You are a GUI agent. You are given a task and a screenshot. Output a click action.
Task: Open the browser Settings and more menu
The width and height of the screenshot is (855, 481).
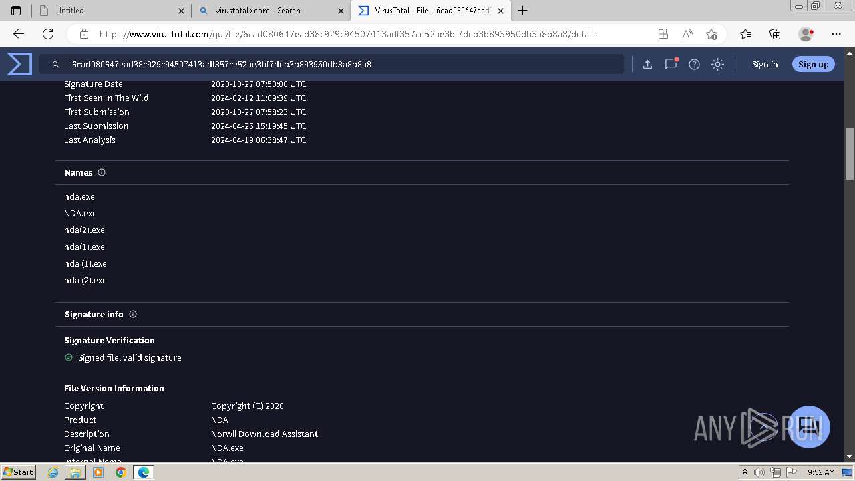click(x=836, y=34)
